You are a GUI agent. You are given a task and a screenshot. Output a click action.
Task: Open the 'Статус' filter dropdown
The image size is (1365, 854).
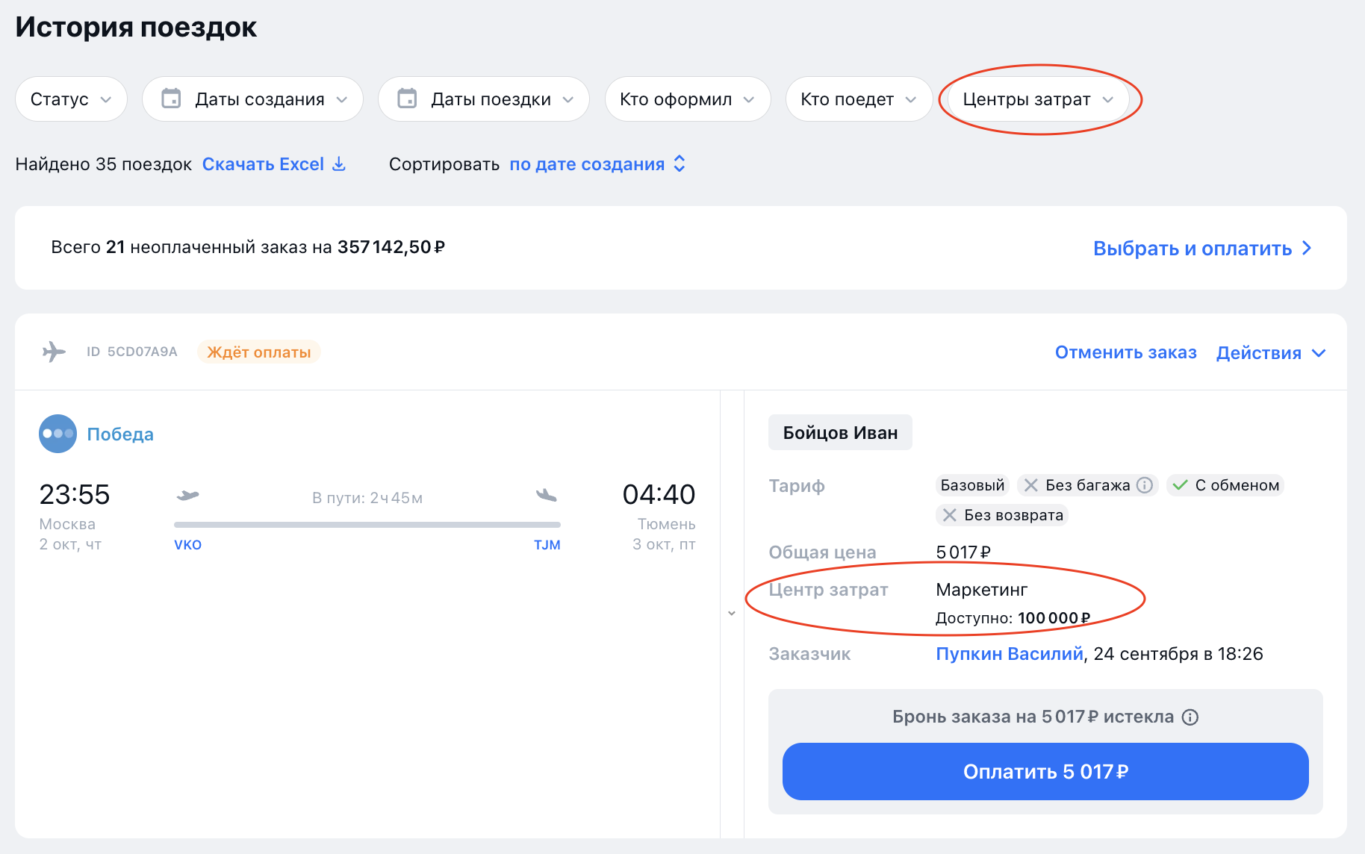tap(71, 99)
